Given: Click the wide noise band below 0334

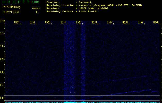Looking at the screenshot, I should click(x=69, y=62).
